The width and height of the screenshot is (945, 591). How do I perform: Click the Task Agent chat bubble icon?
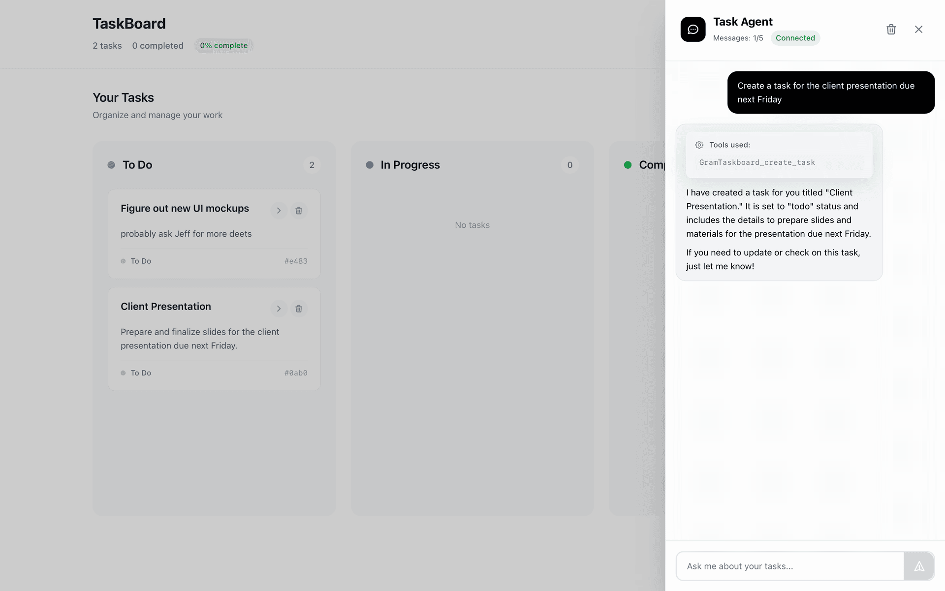693,29
